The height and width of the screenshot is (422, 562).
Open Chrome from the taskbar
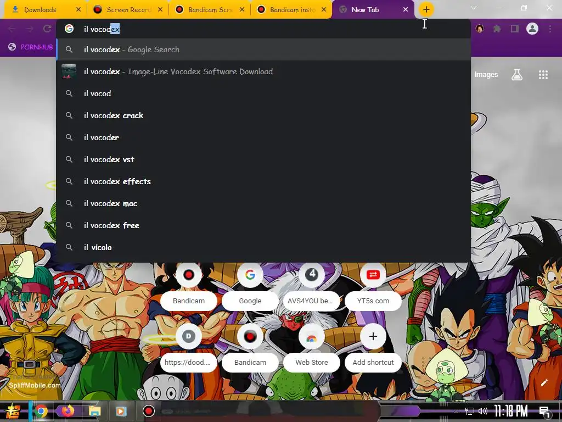[x=41, y=411]
